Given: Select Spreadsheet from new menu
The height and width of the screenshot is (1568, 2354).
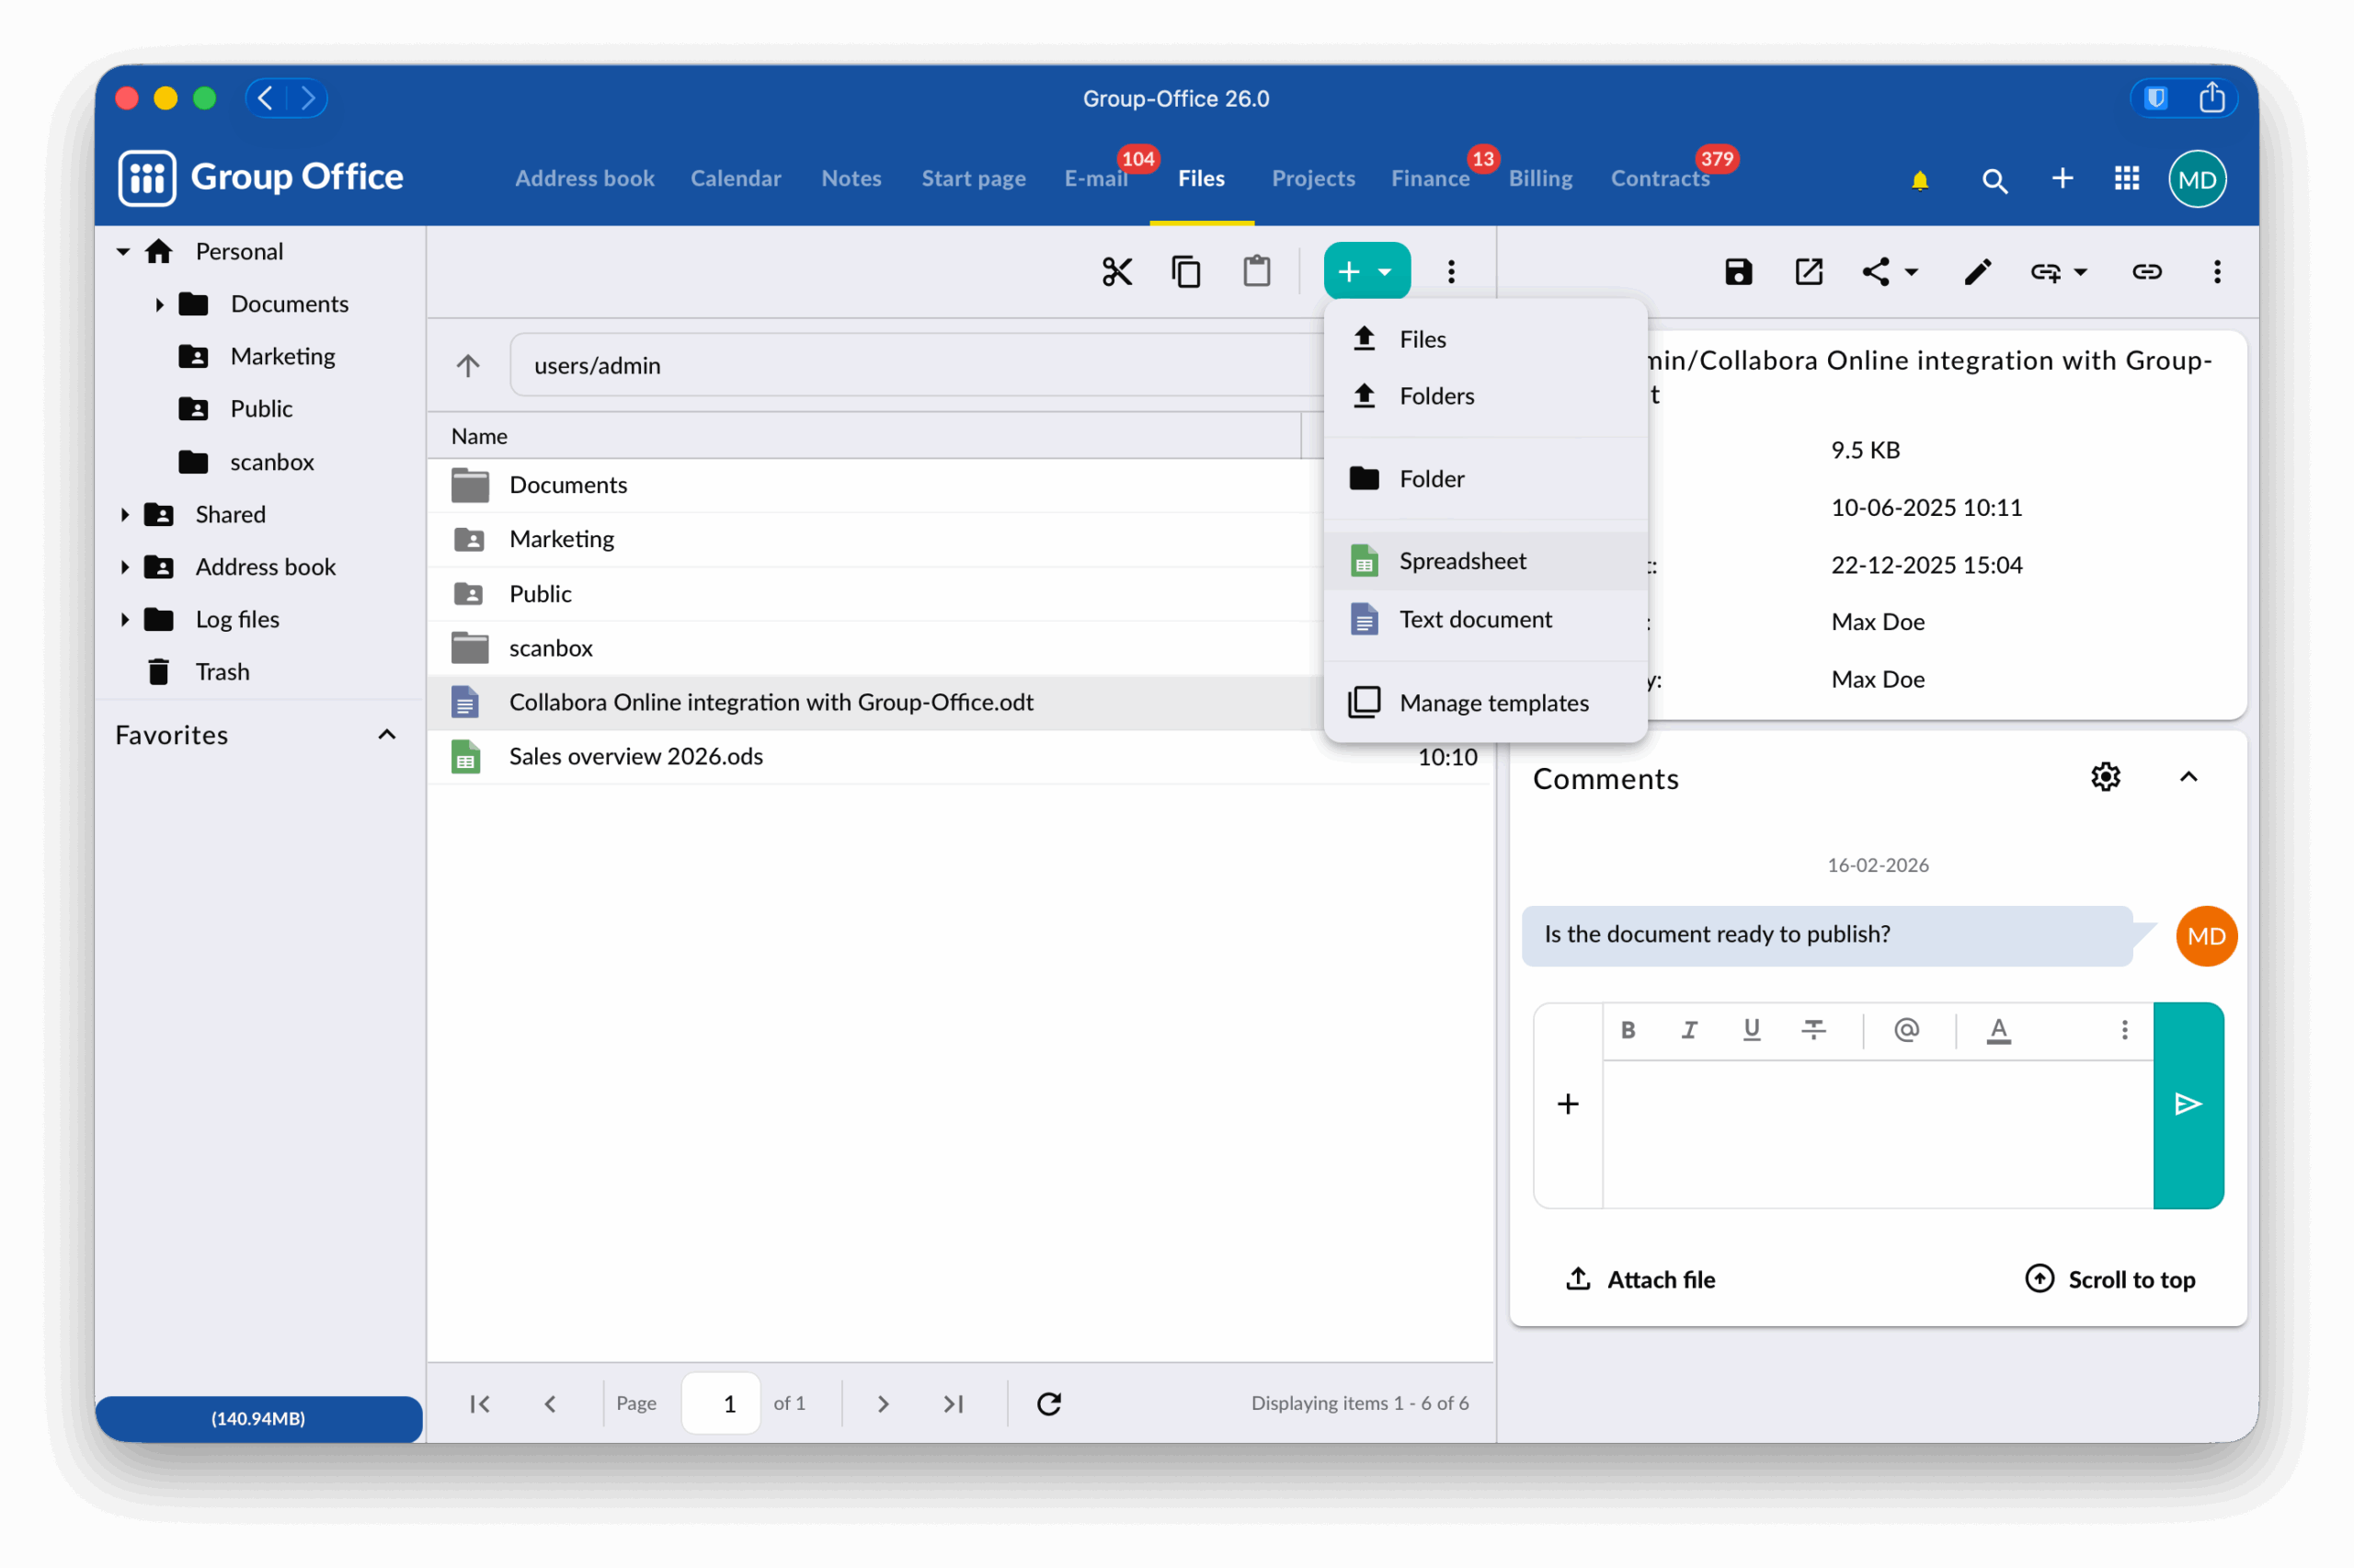Looking at the screenshot, I should tap(1461, 561).
